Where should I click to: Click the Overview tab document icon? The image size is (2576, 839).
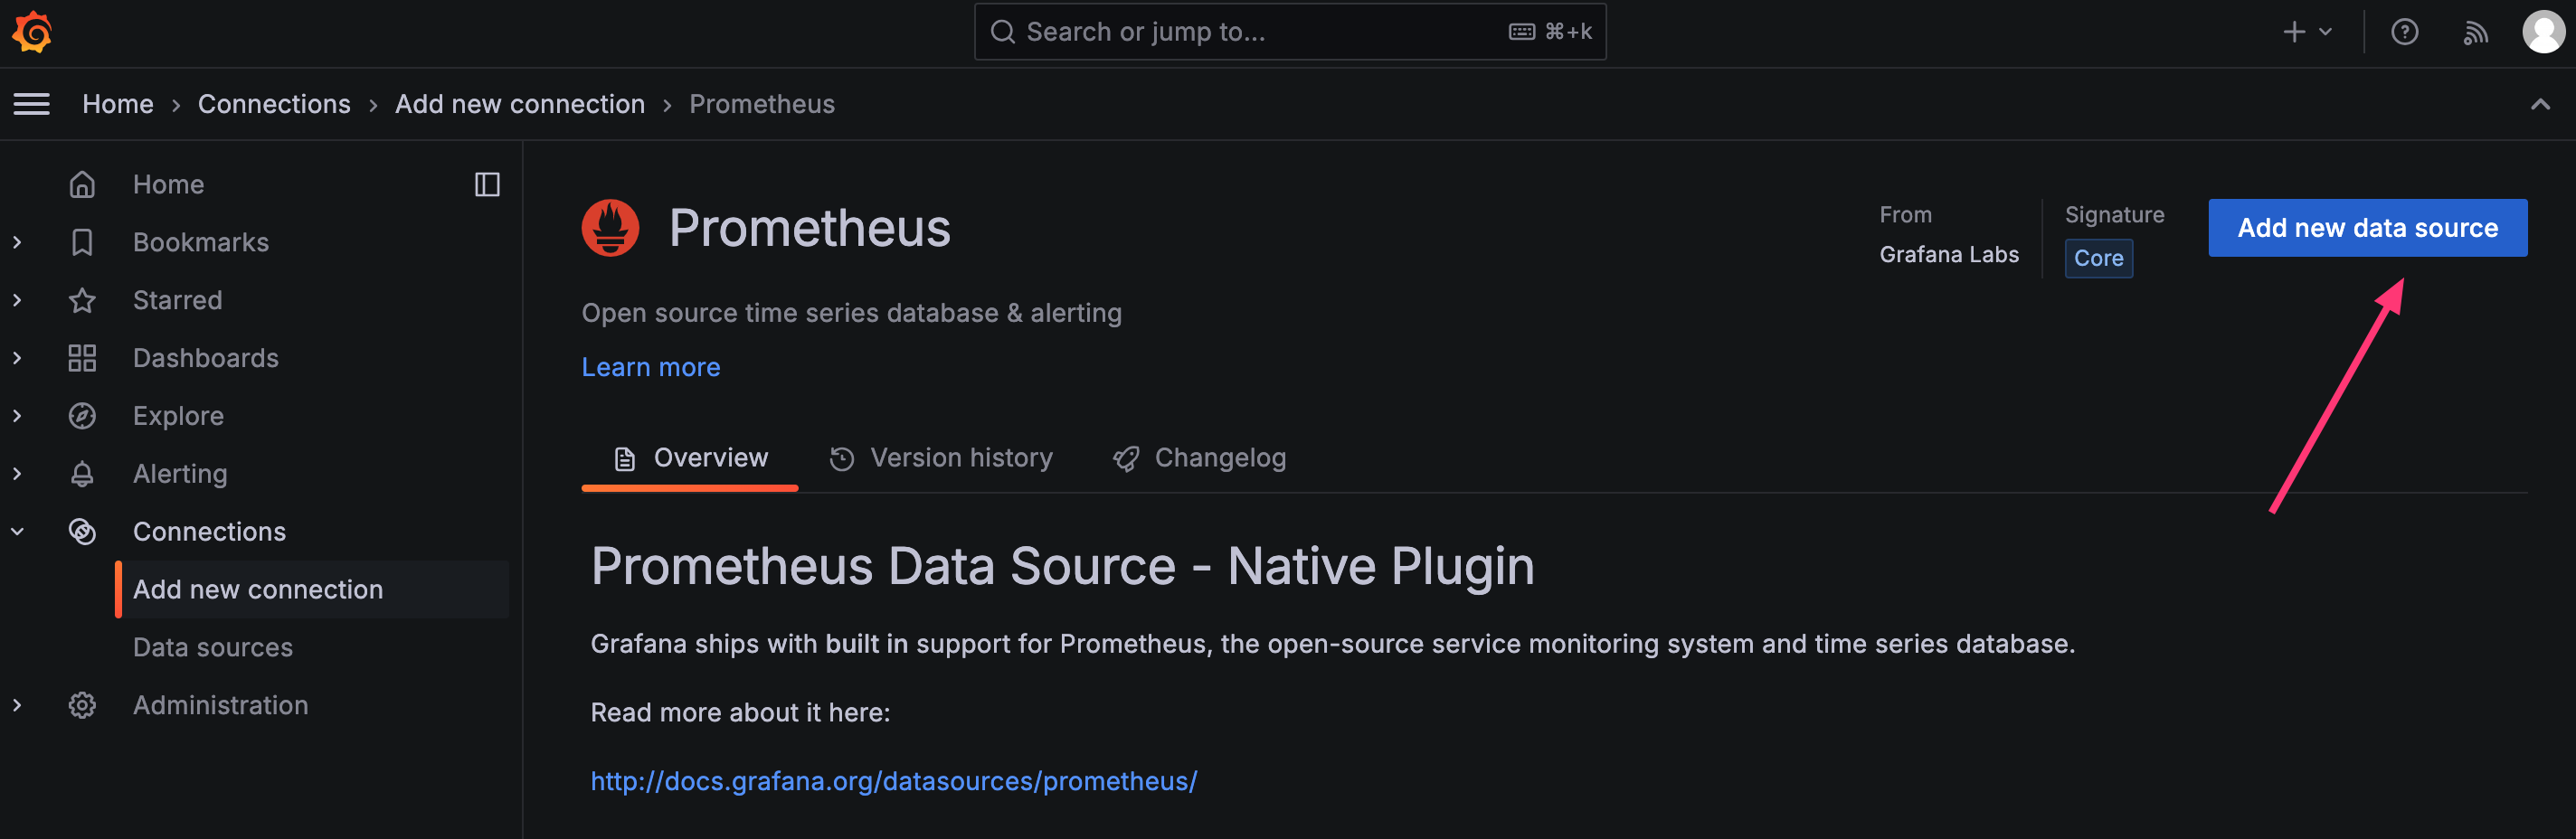pos(625,459)
